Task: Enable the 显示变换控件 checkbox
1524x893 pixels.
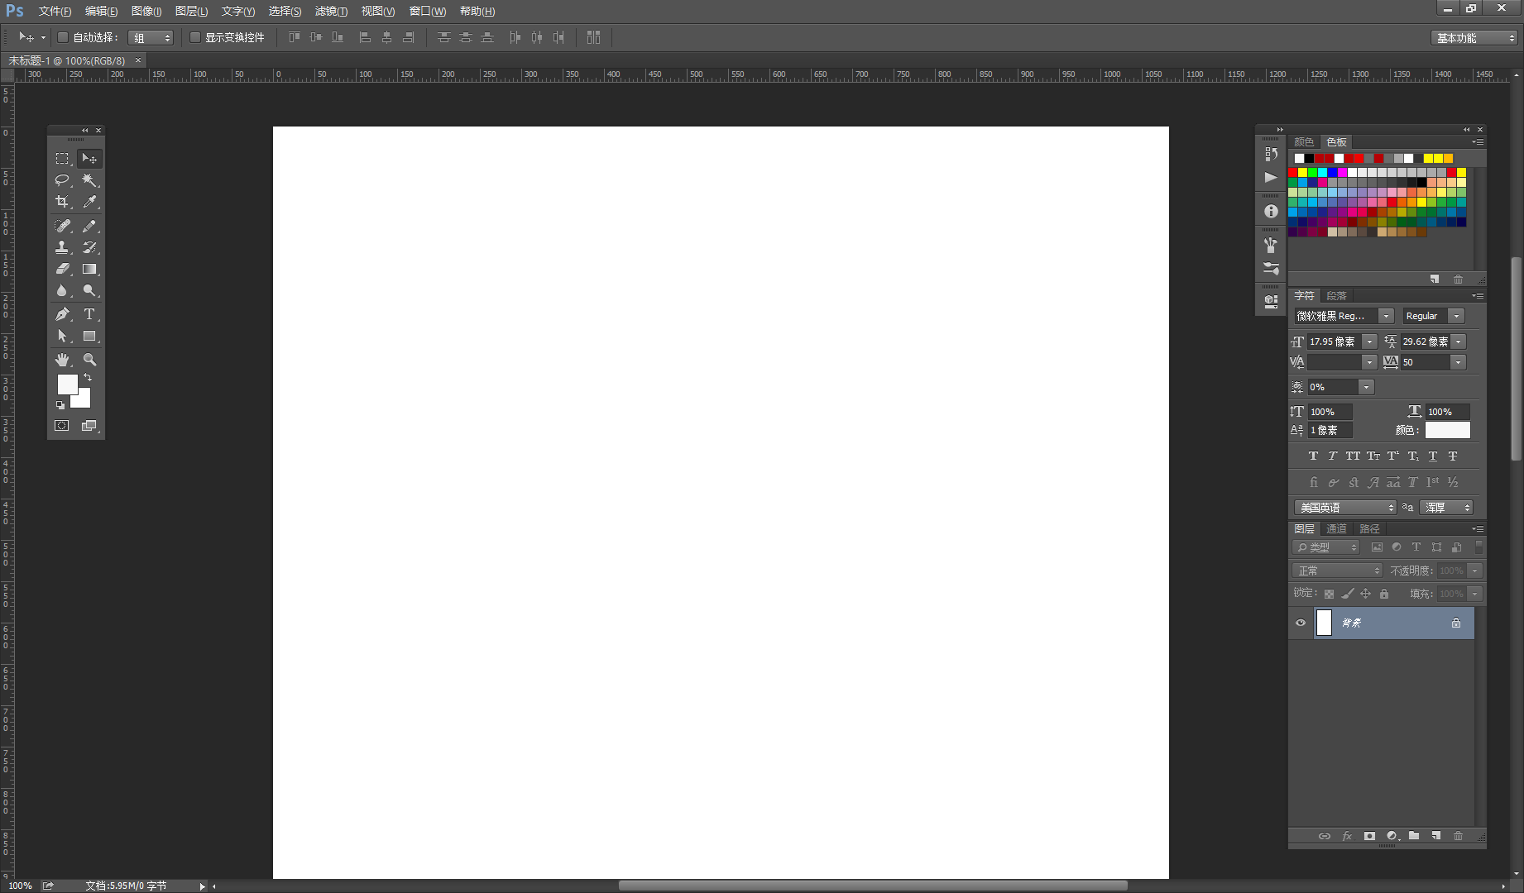Action: tap(195, 37)
